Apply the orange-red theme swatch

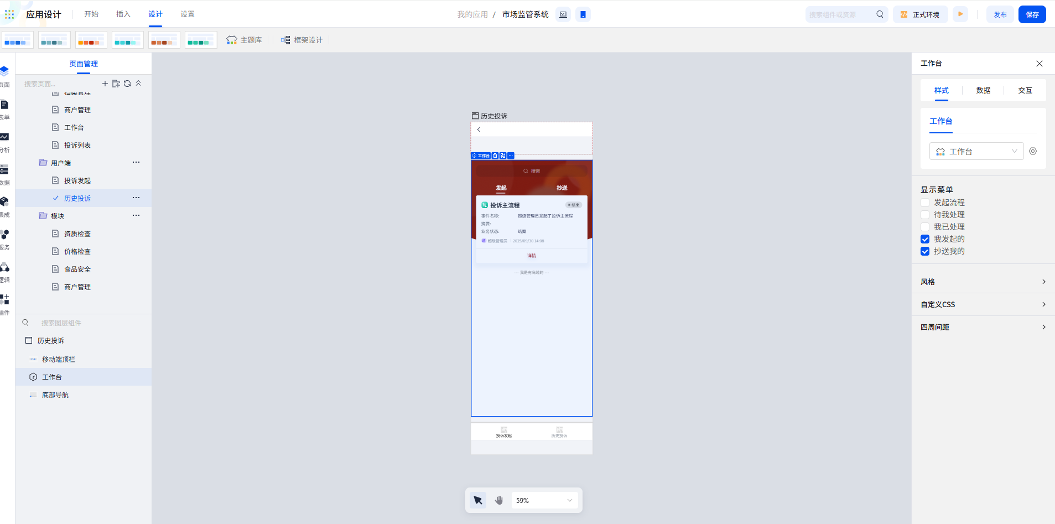point(91,40)
